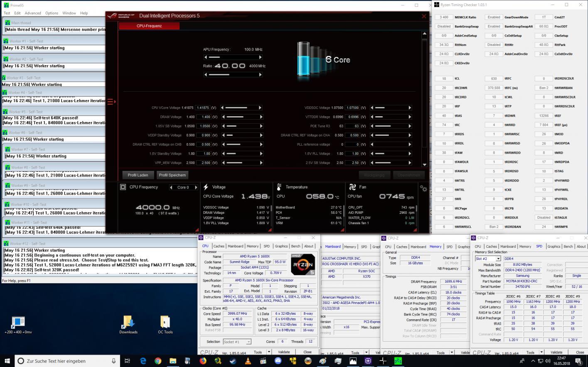Show hidden system tray icons
This screenshot has width=588, height=367.
tap(533, 361)
